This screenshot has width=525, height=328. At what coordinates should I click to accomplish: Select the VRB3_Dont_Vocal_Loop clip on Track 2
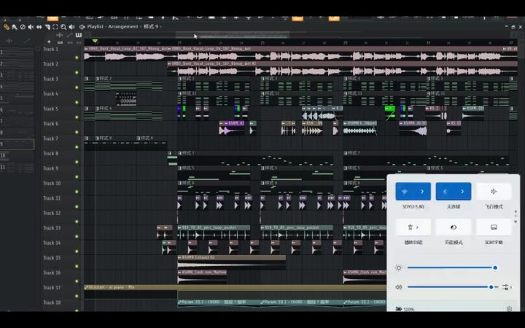[342, 69]
